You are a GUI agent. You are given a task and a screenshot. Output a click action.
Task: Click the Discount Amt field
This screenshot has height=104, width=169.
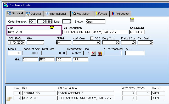click(x=30, y=53)
